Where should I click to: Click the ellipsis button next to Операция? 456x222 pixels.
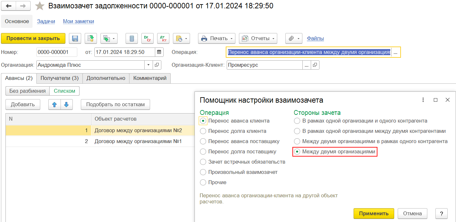(x=396, y=52)
